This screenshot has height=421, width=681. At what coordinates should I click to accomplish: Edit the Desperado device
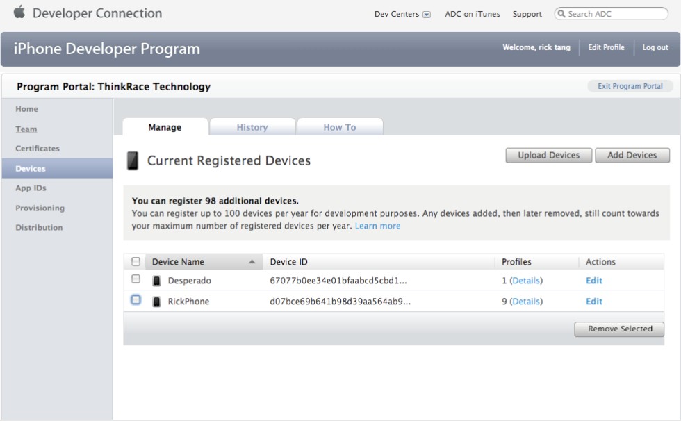[594, 281]
